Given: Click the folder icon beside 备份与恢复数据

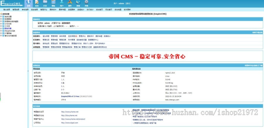Looking at the screenshot, I should click(3, 36).
